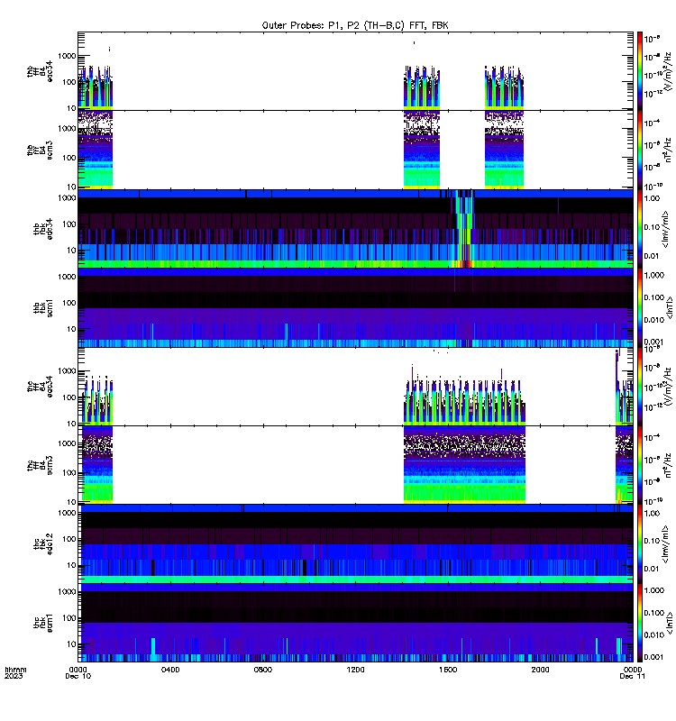
Task: Click the '2000' time tick label
Action: tap(540, 670)
